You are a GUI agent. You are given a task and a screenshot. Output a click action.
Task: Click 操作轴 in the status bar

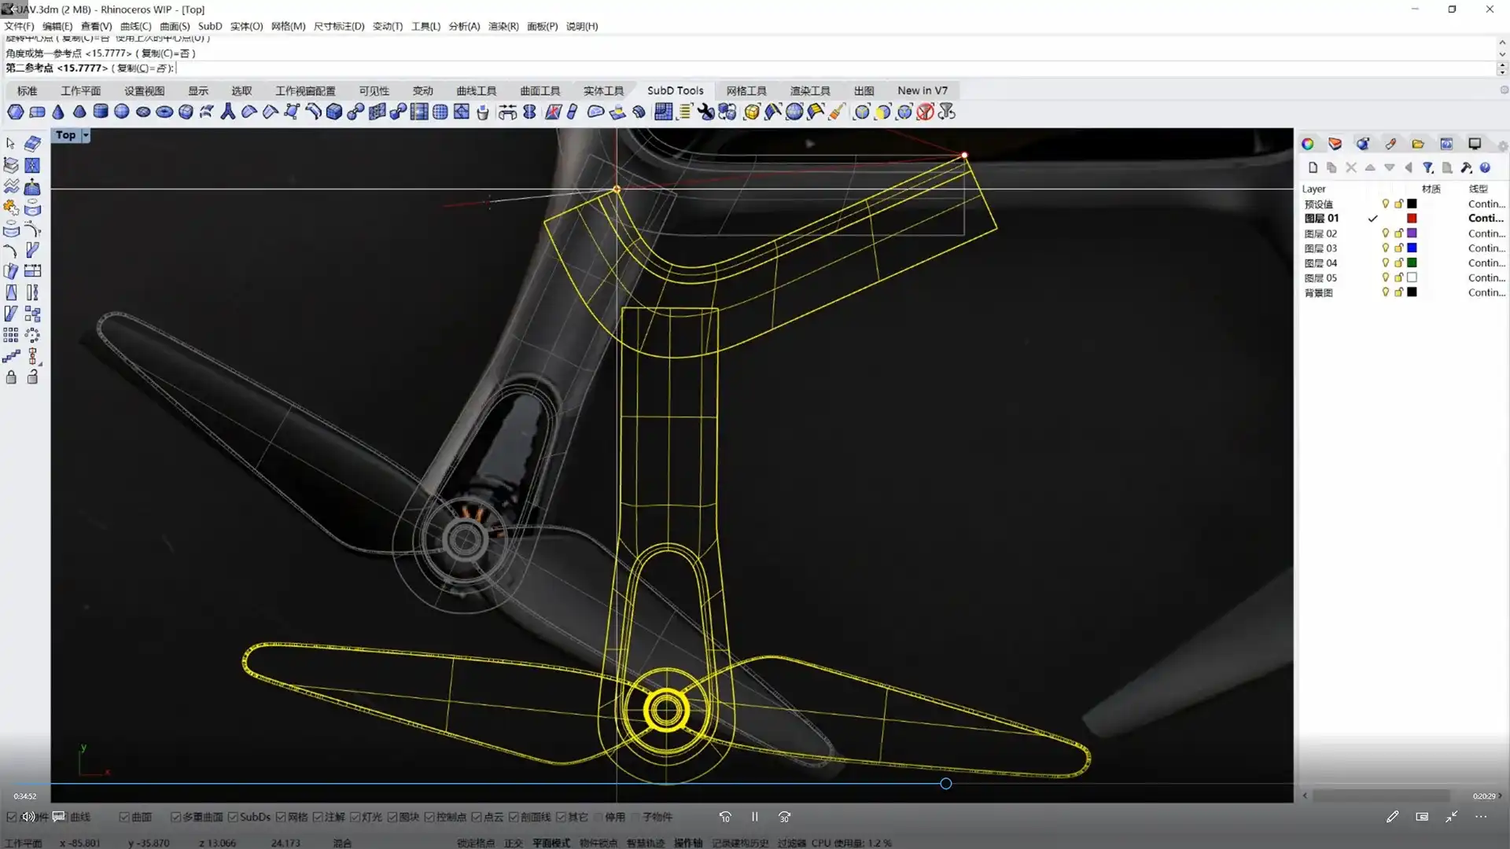pyautogui.click(x=687, y=843)
